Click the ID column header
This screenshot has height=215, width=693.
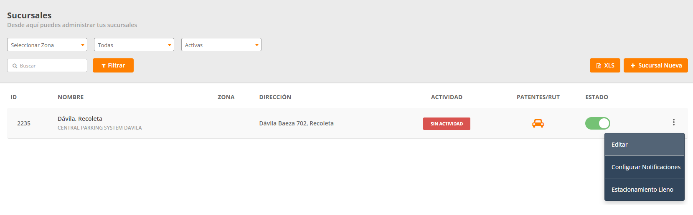click(14, 97)
